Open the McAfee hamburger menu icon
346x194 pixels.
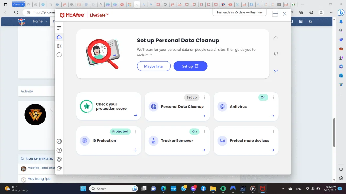pyautogui.click(x=59, y=28)
